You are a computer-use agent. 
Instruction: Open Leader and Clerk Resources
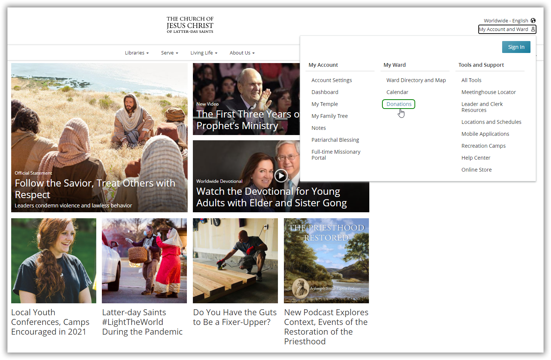pos(482,107)
